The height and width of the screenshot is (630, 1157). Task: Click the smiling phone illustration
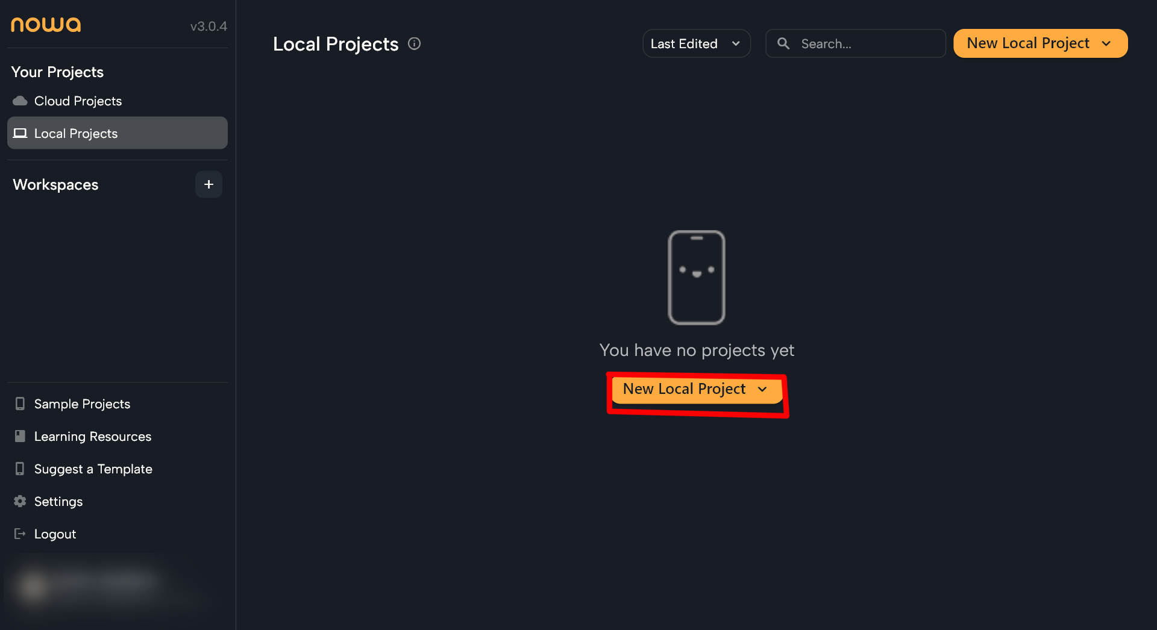[696, 277]
